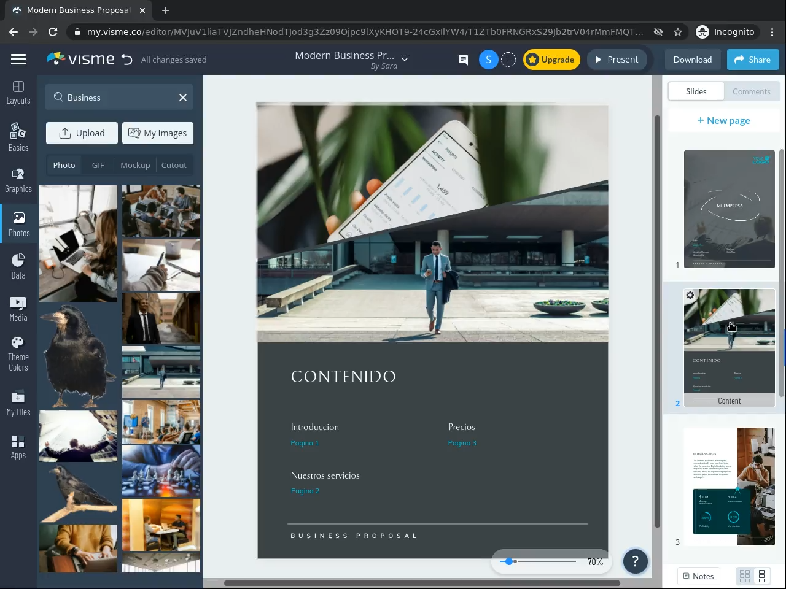Select the Mockup tab
786x589 pixels.
click(135, 165)
